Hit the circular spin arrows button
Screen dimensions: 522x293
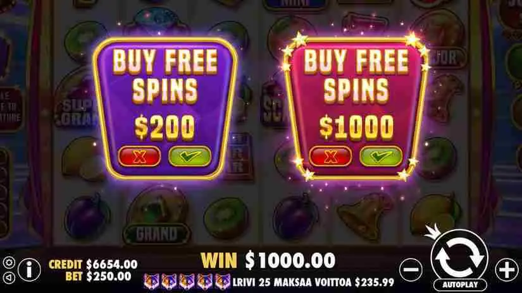tap(459, 256)
